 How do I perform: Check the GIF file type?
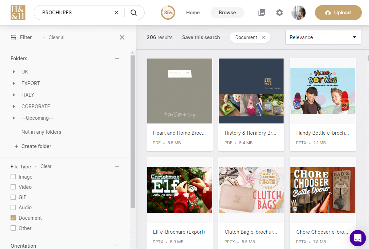click(x=13, y=197)
